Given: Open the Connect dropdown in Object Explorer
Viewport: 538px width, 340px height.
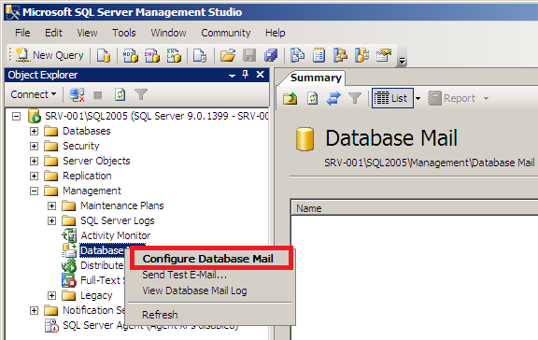Looking at the screenshot, I should point(34,94).
